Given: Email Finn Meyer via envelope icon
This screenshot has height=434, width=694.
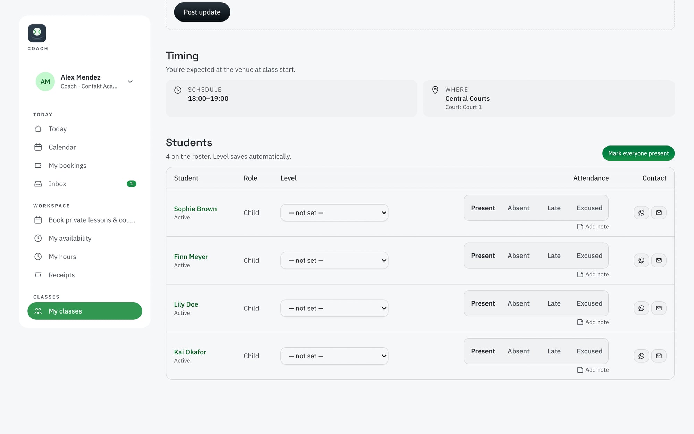Looking at the screenshot, I should 659,260.
